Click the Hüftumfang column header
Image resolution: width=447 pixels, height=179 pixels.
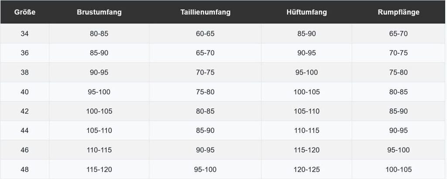click(306, 12)
